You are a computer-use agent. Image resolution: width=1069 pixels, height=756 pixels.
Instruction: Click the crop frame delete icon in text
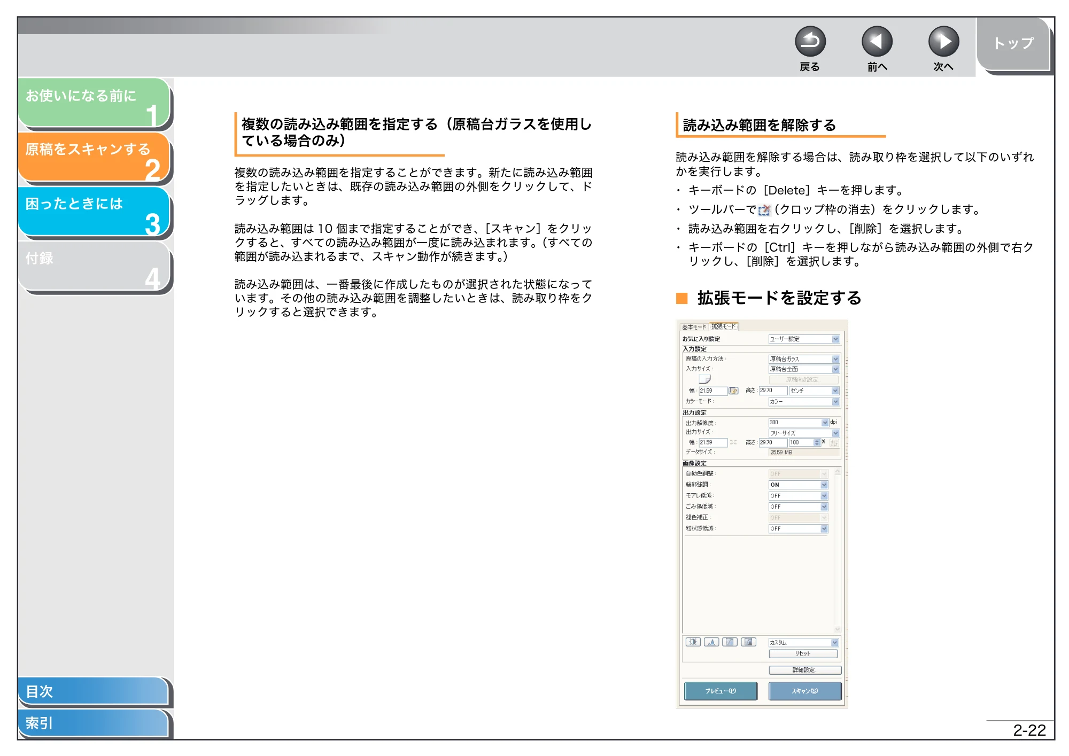(x=764, y=210)
